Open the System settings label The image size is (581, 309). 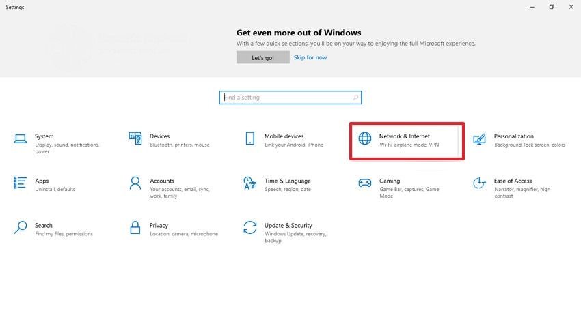(44, 136)
